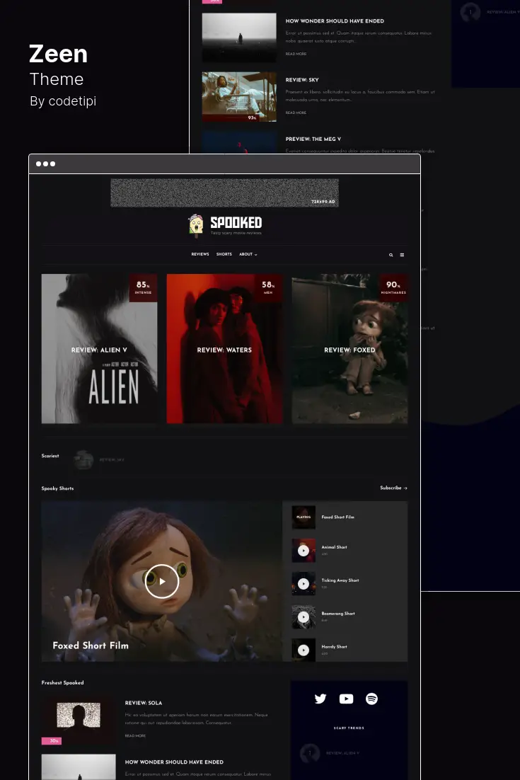Open the Preview: The Meg V headline
Image resolution: width=520 pixels, height=780 pixels.
pyautogui.click(x=313, y=139)
